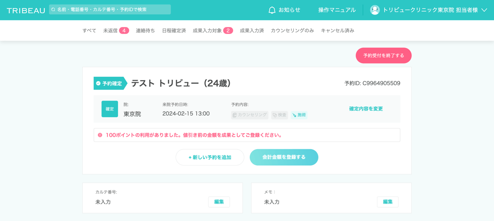Click the カウンセリング tag icon

235,115
